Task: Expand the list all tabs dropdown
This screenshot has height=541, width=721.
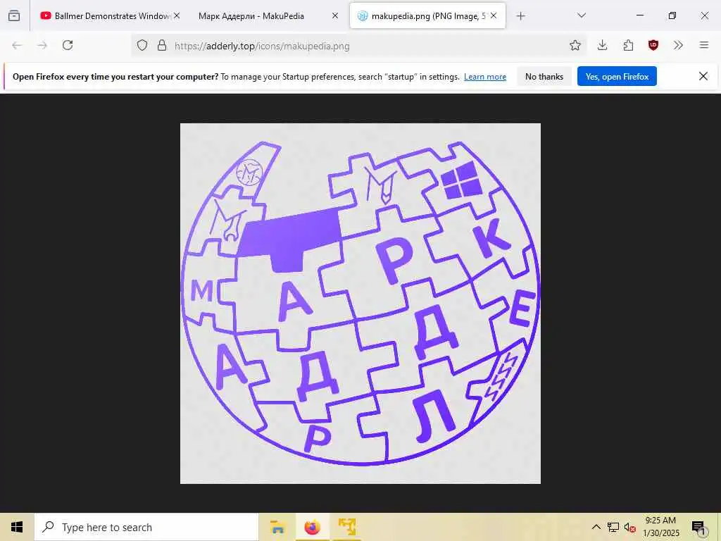Action: pos(581,15)
